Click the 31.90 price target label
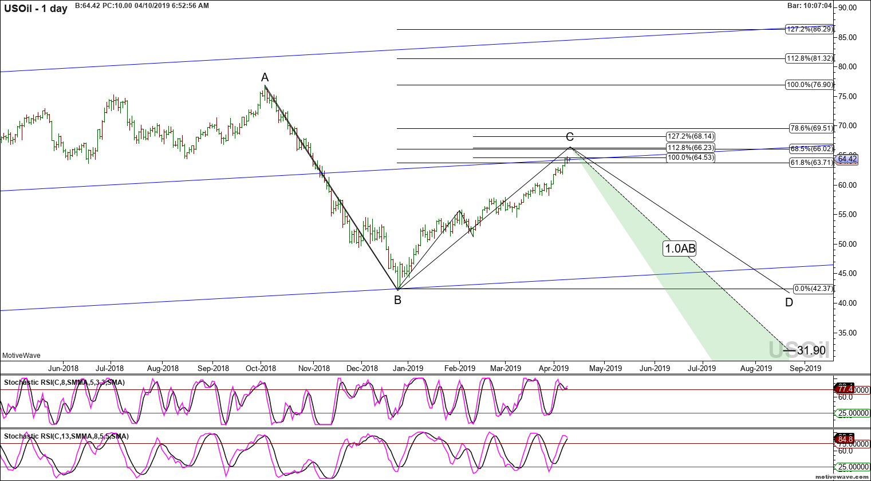871x481 pixels. click(811, 350)
